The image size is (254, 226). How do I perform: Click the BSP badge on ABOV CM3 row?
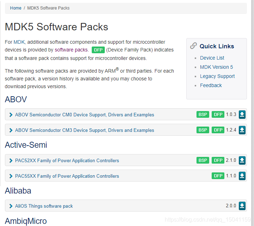click(x=203, y=130)
